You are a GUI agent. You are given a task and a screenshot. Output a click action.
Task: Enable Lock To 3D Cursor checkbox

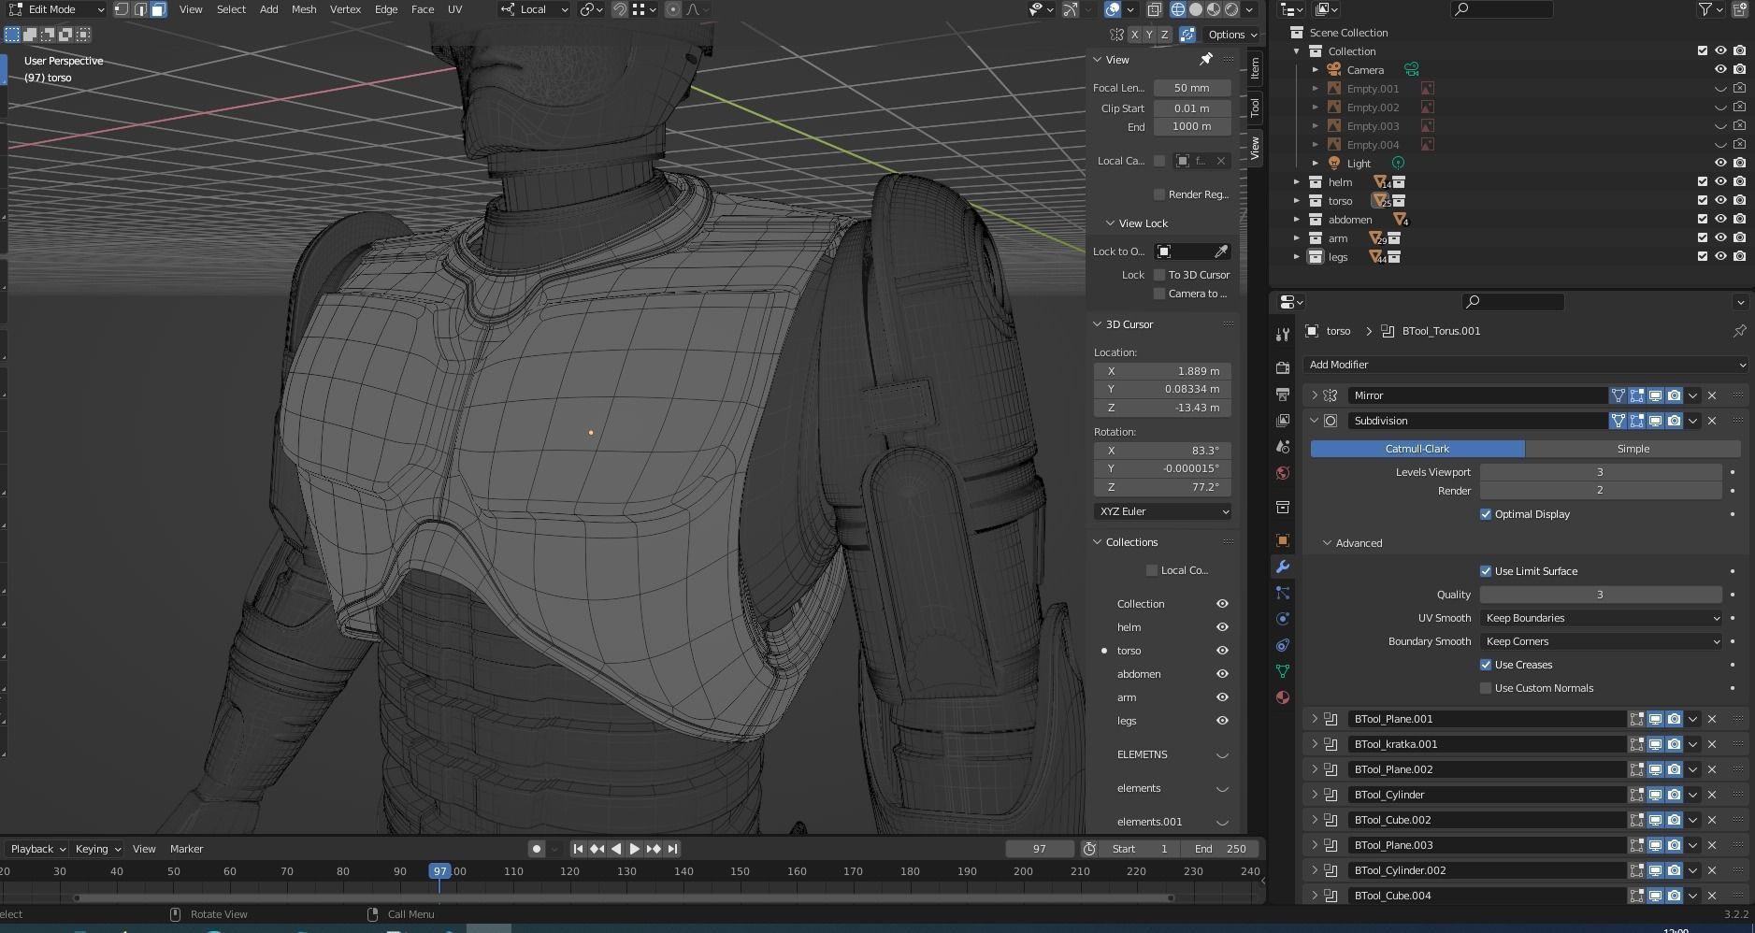1159,275
